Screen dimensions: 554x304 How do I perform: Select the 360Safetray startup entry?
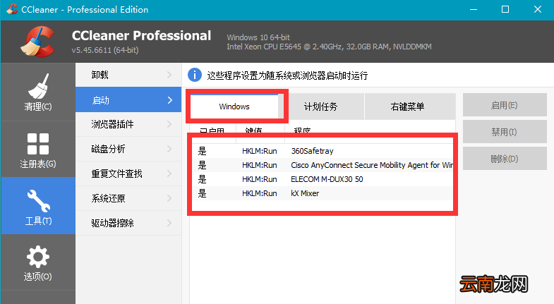(323, 151)
